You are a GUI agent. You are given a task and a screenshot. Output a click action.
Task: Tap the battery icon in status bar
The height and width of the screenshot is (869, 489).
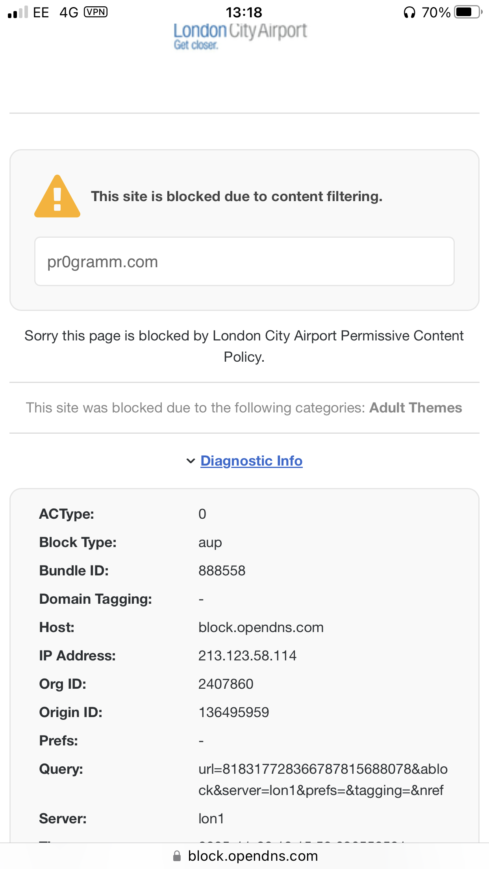pyautogui.click(x=467, y=12)
